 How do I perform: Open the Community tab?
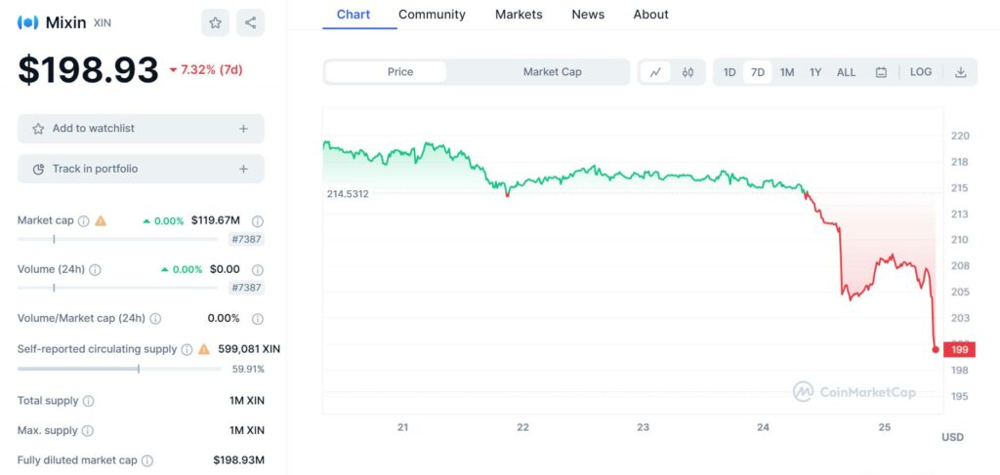pyautogui.click(x=432, y=14)
